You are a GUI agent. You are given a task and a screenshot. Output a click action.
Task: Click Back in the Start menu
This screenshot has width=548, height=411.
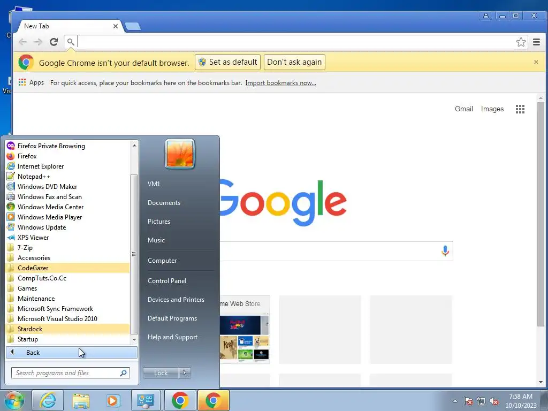(71, 352)
